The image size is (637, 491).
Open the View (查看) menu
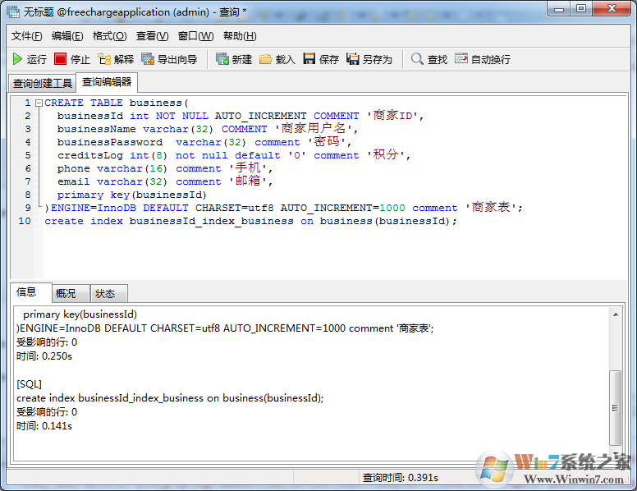[x=152, y=36]
